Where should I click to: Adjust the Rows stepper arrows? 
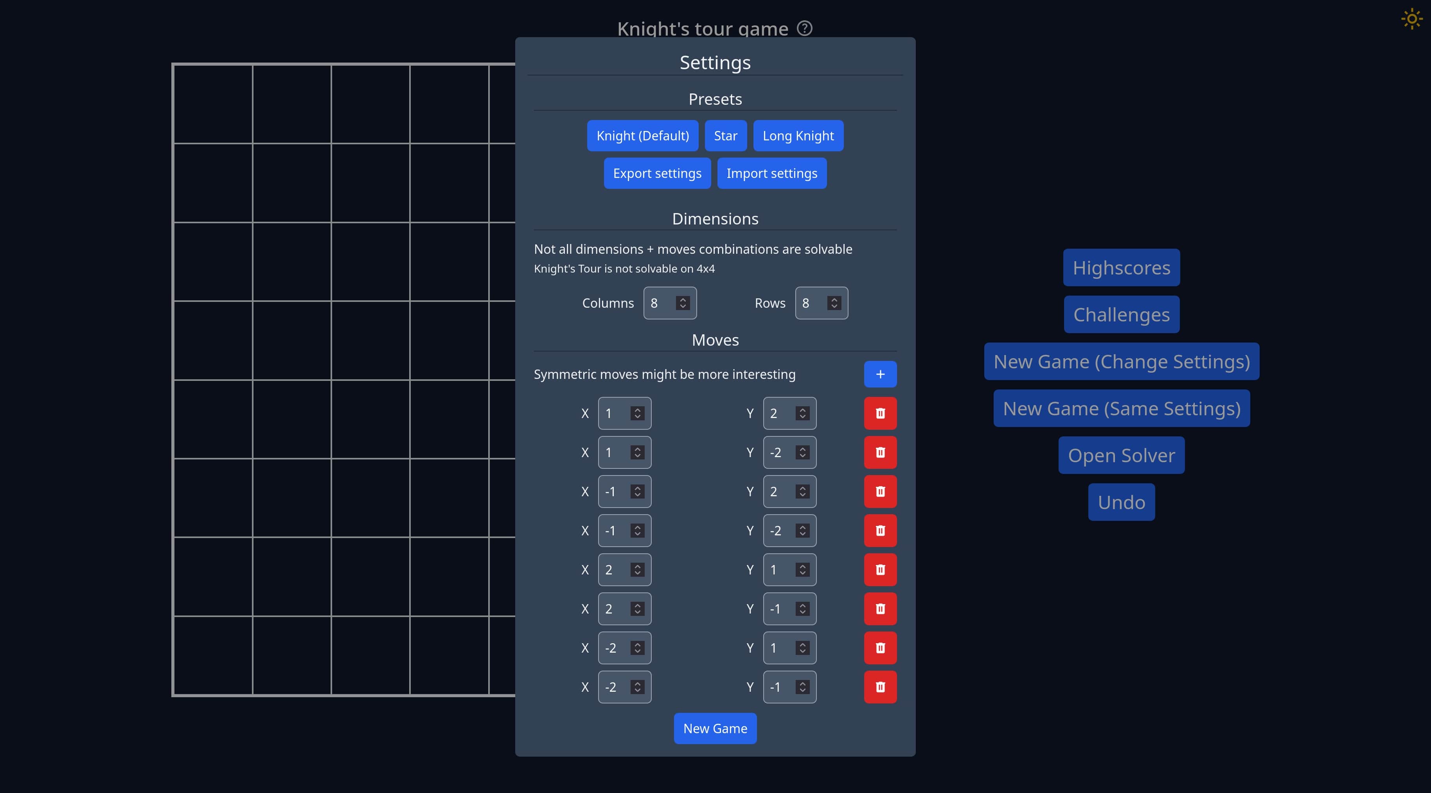834,303
